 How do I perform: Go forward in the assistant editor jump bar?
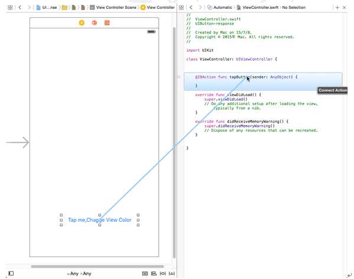coord(200,8)
